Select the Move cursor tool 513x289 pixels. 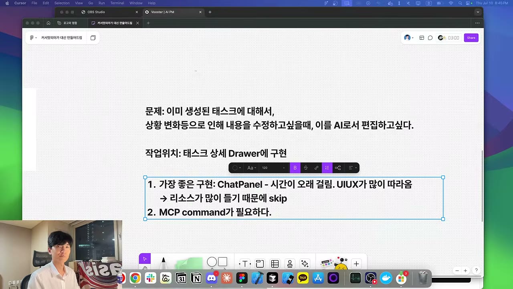coord(145,259)
